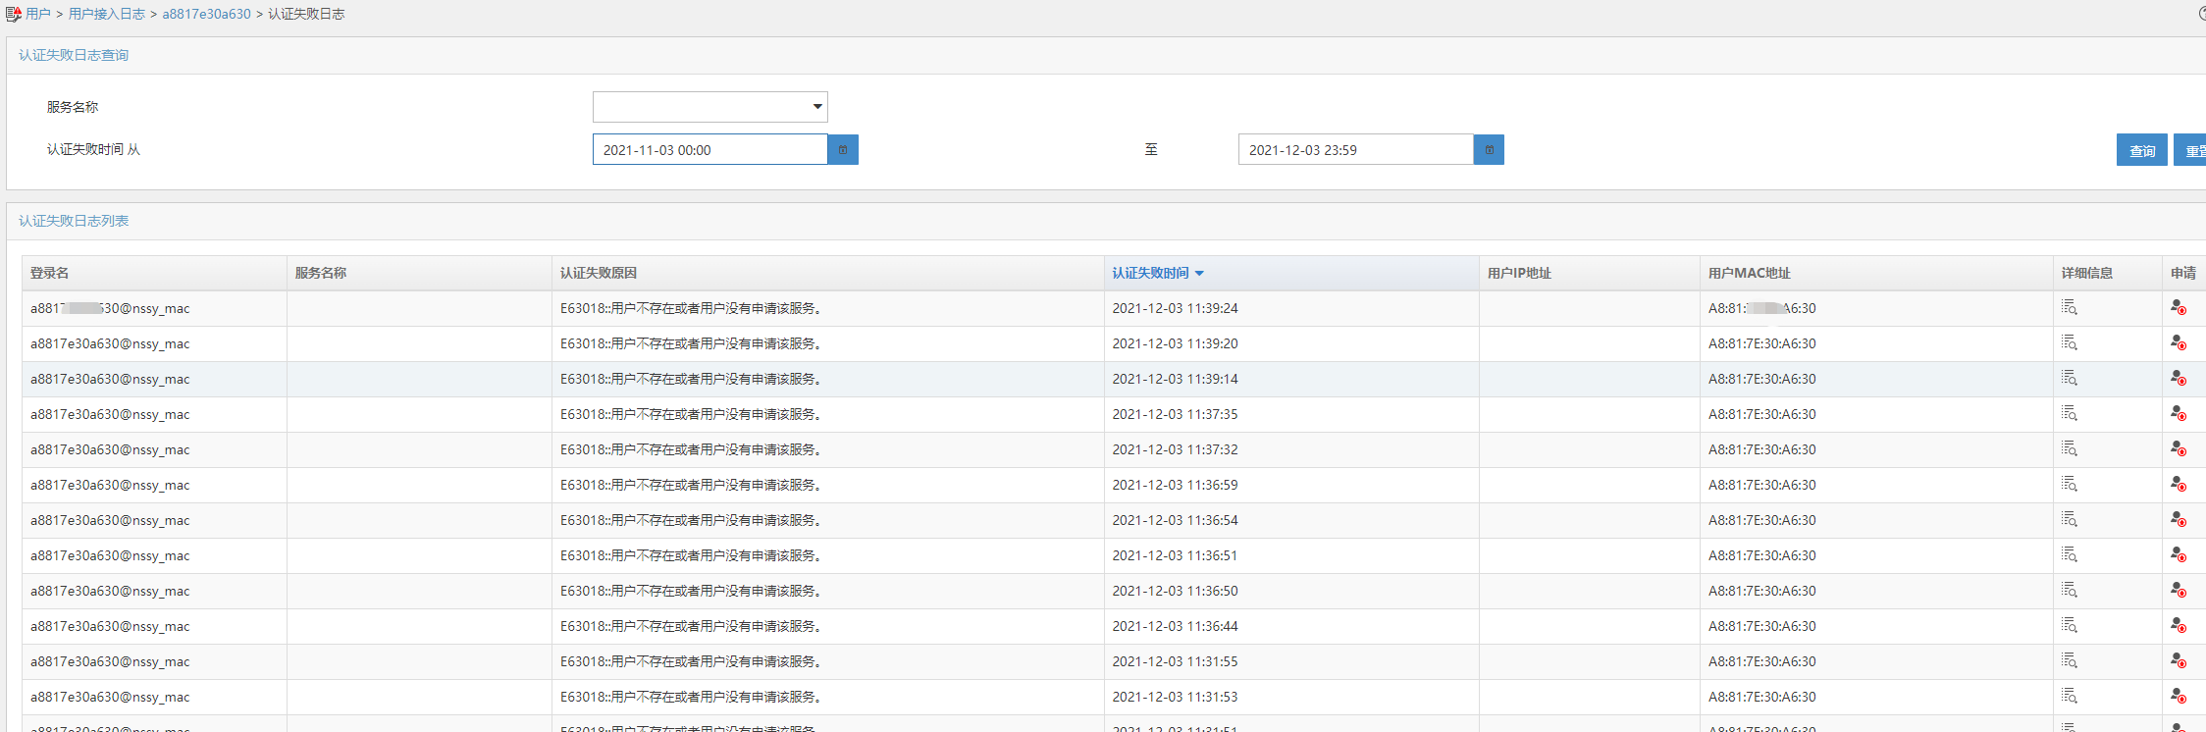Click the apply-service icon in the 11:37:32 row
2206x732 pixels.
[2178, 448]
